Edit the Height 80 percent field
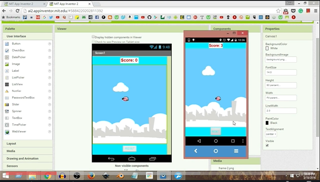320x182 pixels. pyautogui.click(x=281, y=85)
